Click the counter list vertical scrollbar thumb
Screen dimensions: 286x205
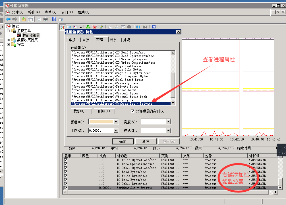coord(173,85)
